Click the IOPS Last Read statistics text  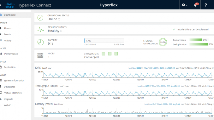(x=152, y=68)
